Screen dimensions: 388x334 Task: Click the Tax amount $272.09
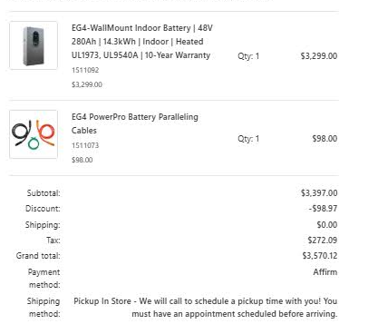323,241
